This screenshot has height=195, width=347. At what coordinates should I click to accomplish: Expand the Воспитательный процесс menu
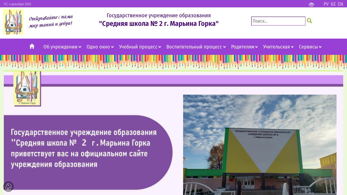click(x=196, y=47)
